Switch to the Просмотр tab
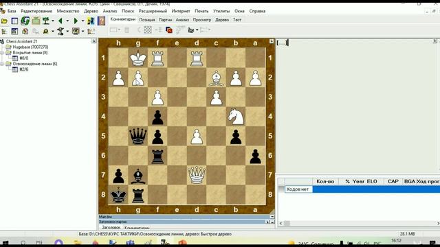This screenshot has width=440, height=247. click(201, 20)
